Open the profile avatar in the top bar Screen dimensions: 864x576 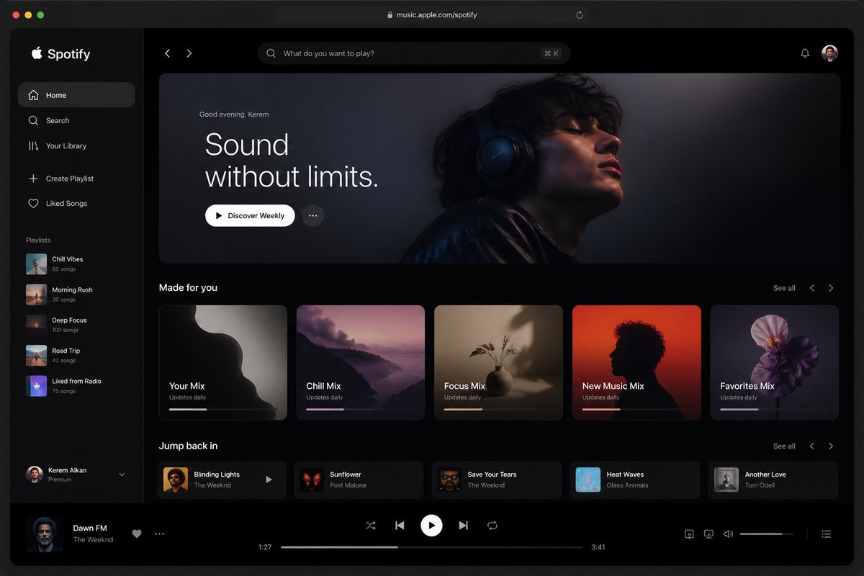[x=830, y=53]
